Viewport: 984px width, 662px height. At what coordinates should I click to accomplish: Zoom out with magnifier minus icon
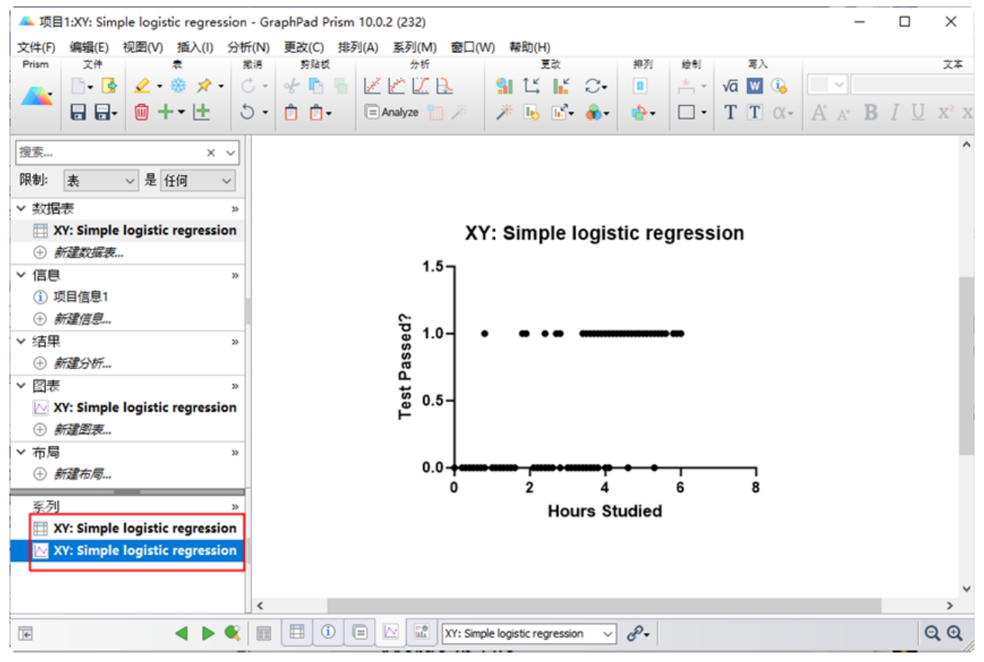click(932, 633)
